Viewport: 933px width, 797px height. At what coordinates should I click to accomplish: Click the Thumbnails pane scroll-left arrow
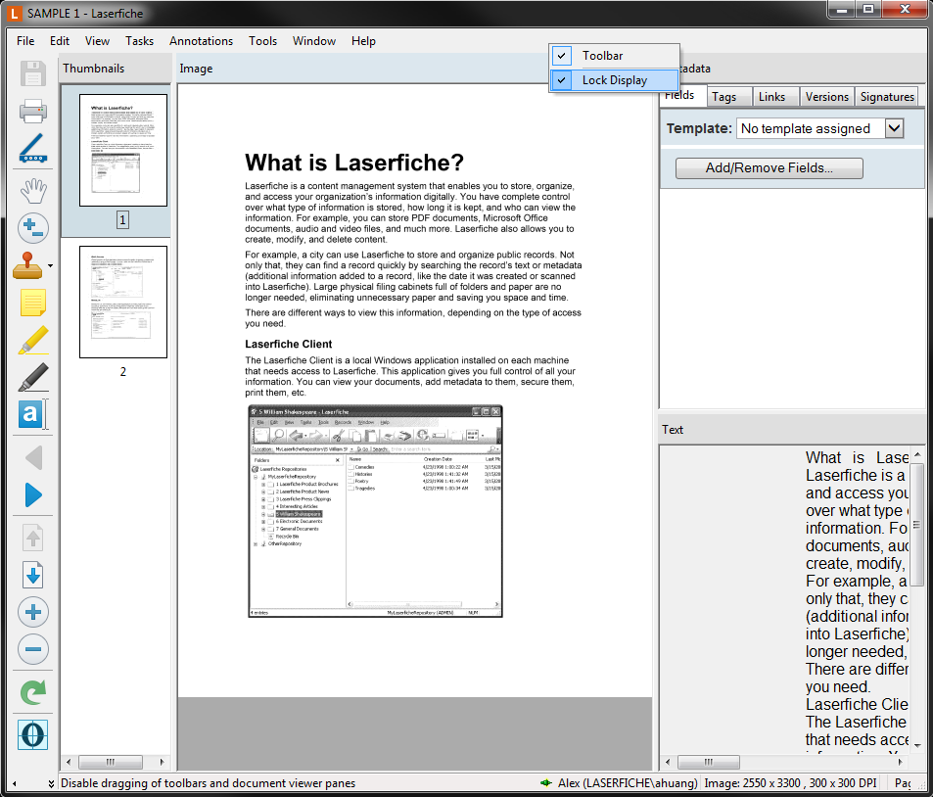tap(69, 762)
